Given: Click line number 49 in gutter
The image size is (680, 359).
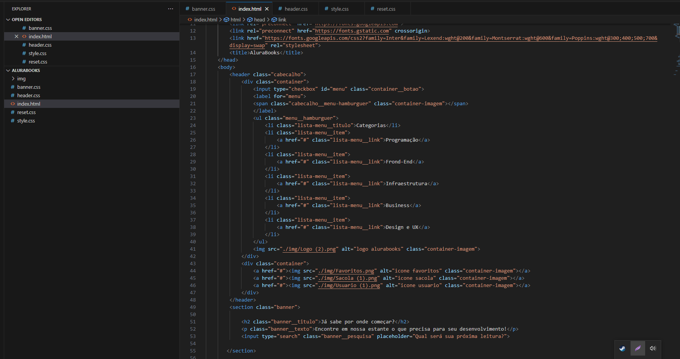Looking at the screenshot, I should coord(193,307).
